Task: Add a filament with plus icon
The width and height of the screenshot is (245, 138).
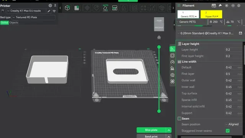Action: (x=227, y=6)
